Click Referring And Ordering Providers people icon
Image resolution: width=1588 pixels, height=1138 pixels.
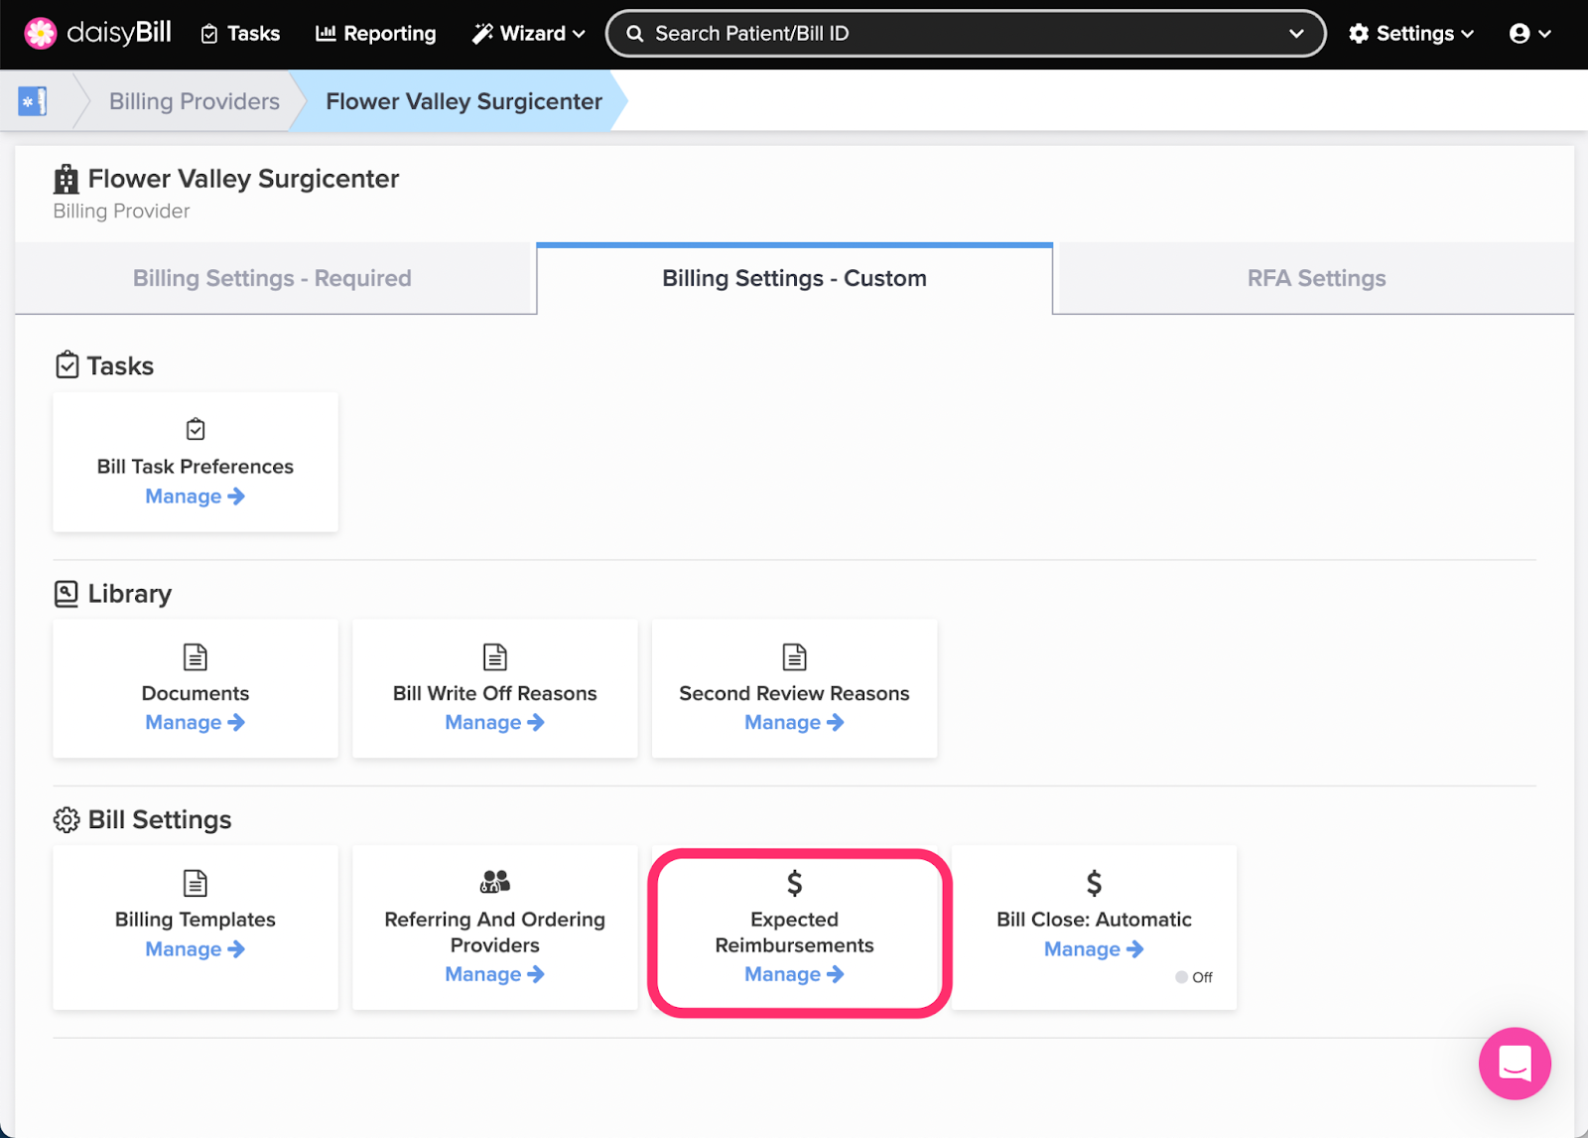(495, 881)
